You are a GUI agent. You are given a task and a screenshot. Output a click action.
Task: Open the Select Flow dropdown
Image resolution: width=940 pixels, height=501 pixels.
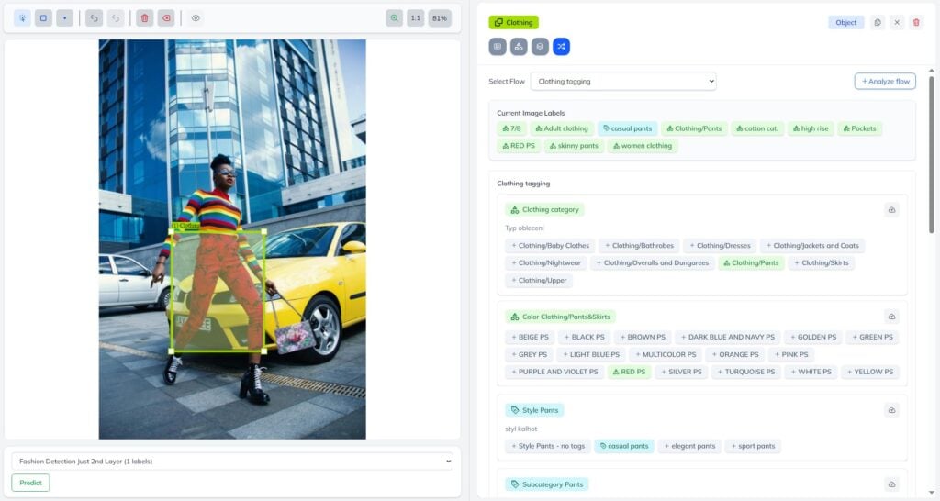(x=622, y=82)
